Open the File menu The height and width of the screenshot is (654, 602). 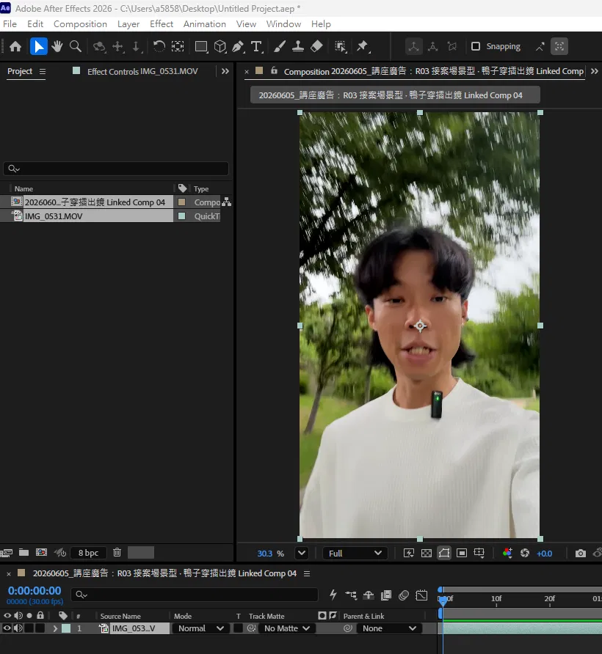click(10, 23)
